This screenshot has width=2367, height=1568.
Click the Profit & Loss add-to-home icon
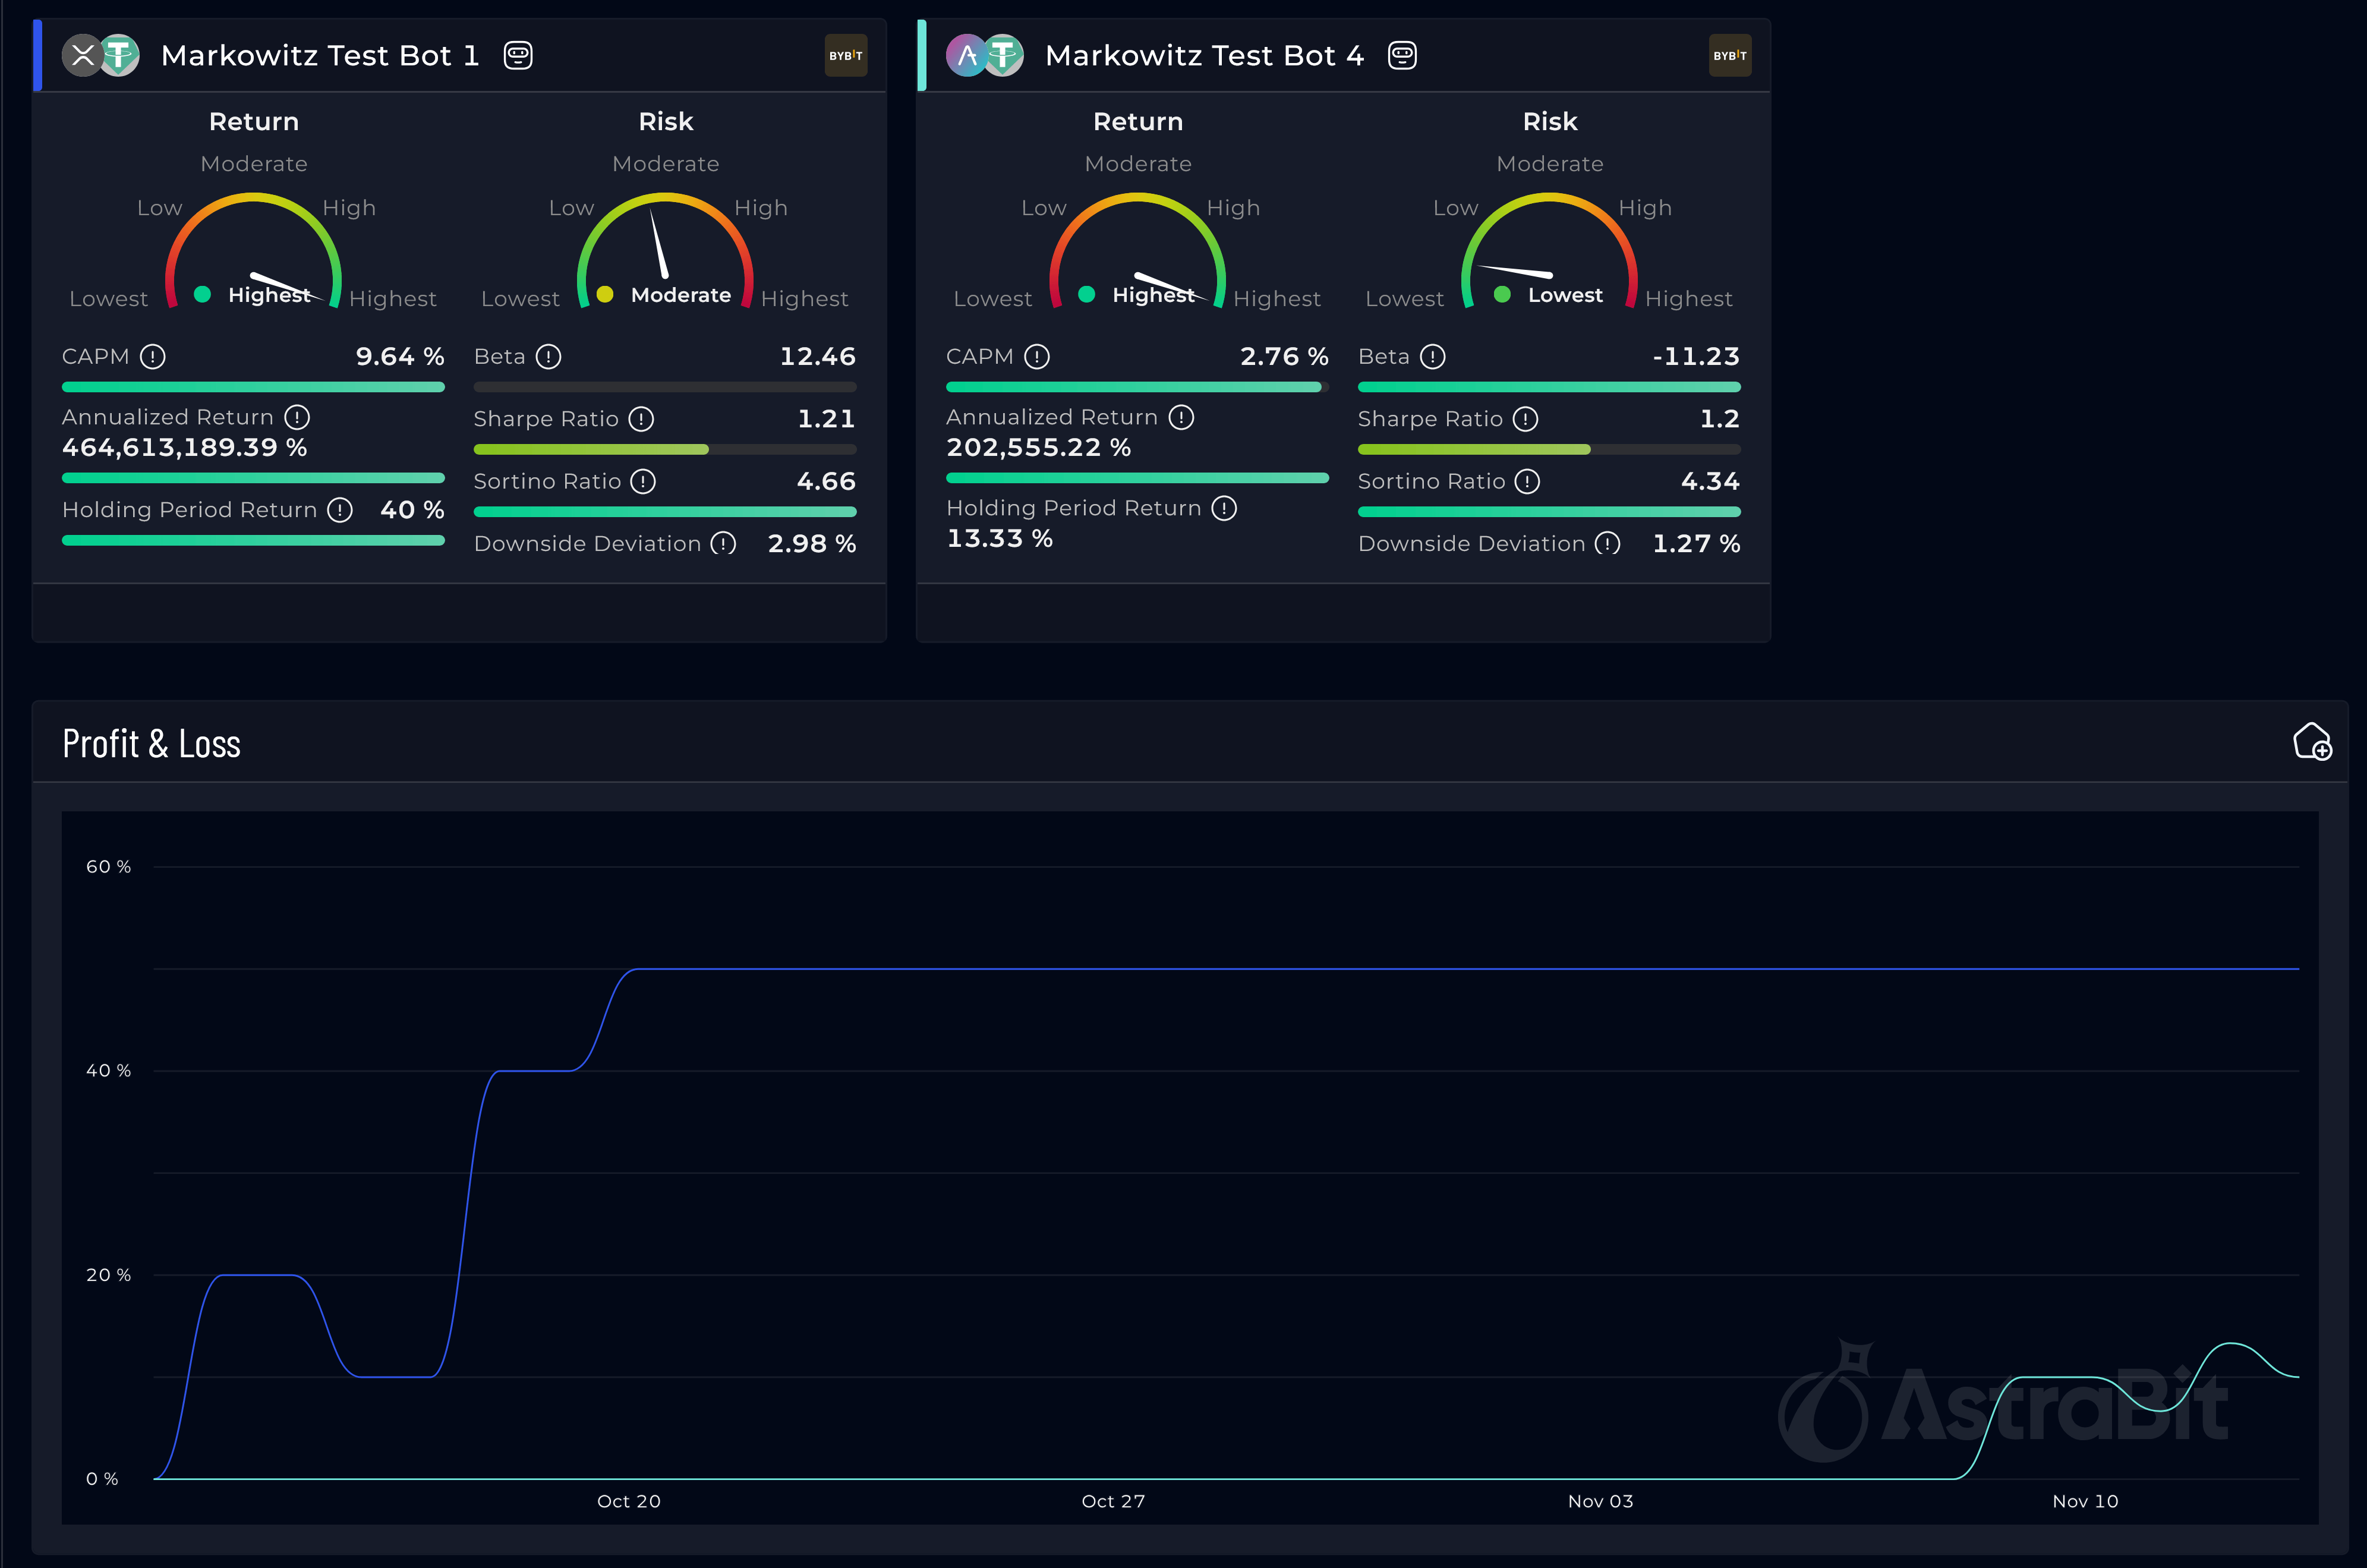(2312, 742)
